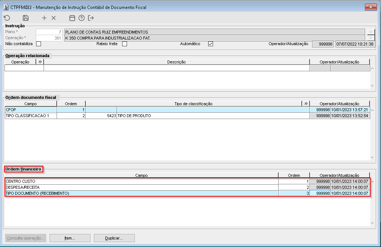Click the Item... button
Viewport: 381px width, 247px height.
point(70,238)
